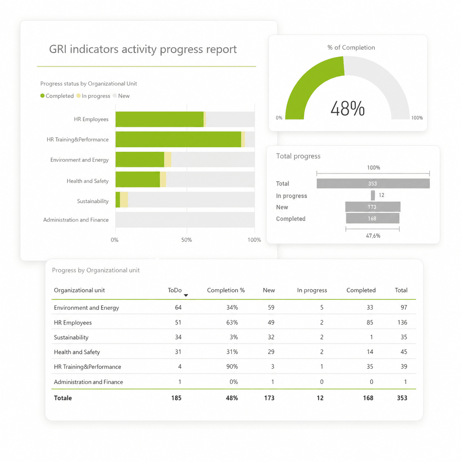Select Administration and Finance grey bar
Image resolution: width=462 pixels, height=462 pixels.
point(185,220)
